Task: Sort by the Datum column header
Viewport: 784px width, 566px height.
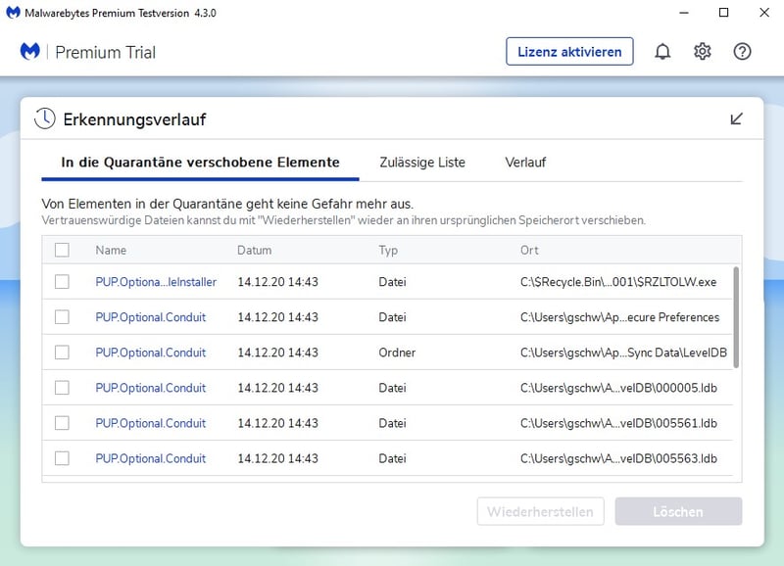Action: coord(254,250)
